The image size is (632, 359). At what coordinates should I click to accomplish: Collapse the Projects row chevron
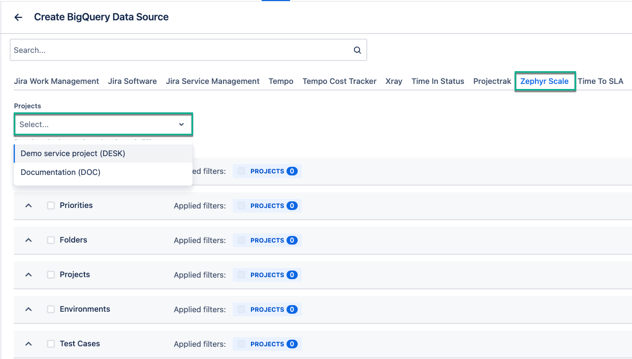(x=29, y=275)
